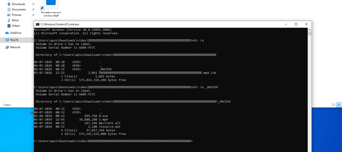Viewport: 342px width, 152px height.
Task: Select Music in navigation pane
Action: point(15,20)
